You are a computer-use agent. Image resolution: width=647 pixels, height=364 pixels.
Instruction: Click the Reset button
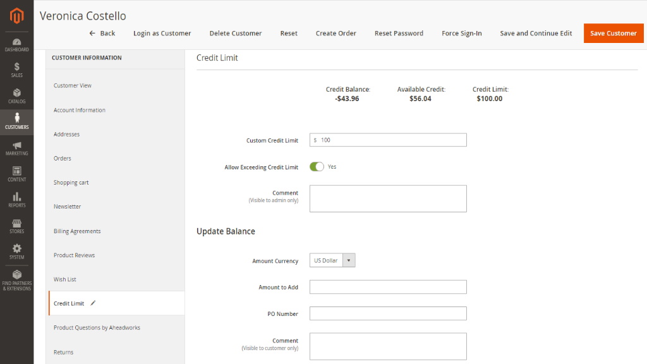click(289, 33)
